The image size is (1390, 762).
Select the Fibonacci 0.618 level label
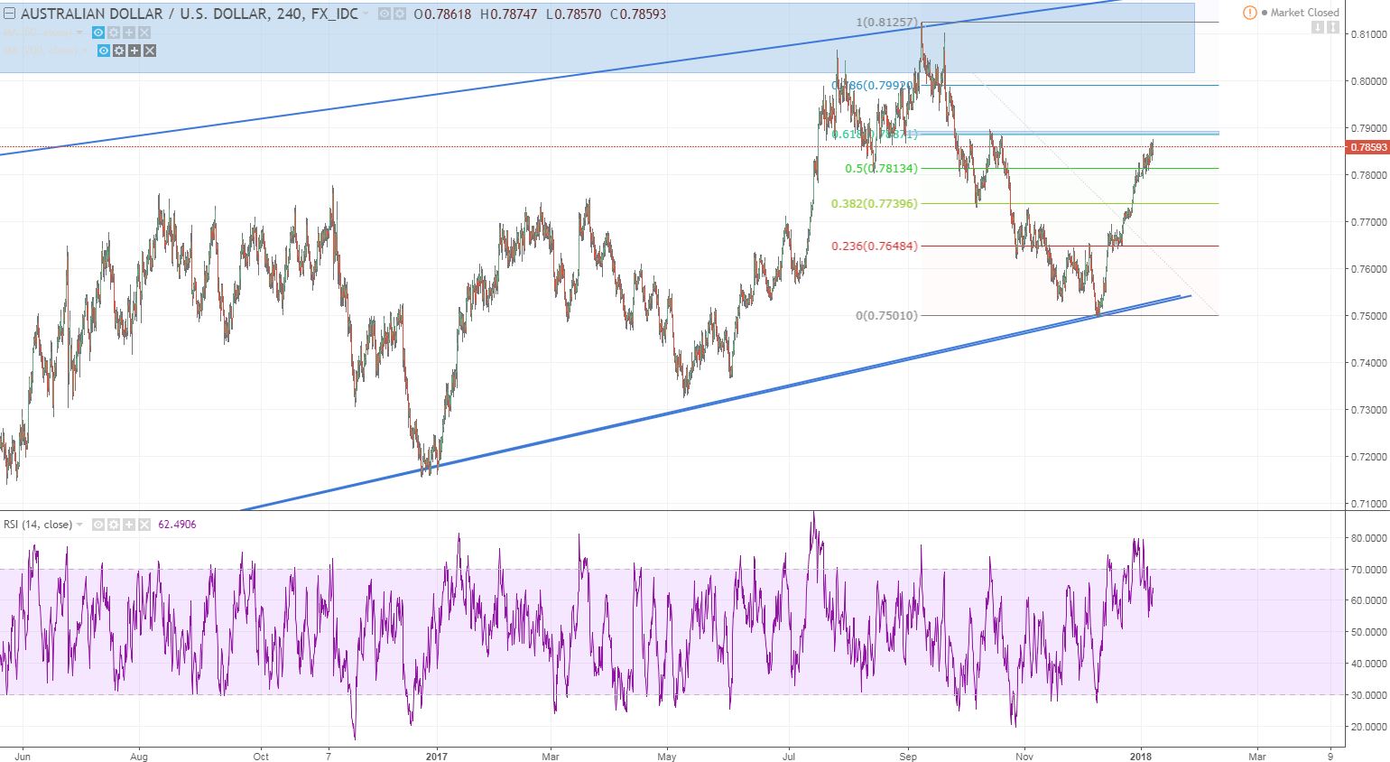tap(875, 135)
